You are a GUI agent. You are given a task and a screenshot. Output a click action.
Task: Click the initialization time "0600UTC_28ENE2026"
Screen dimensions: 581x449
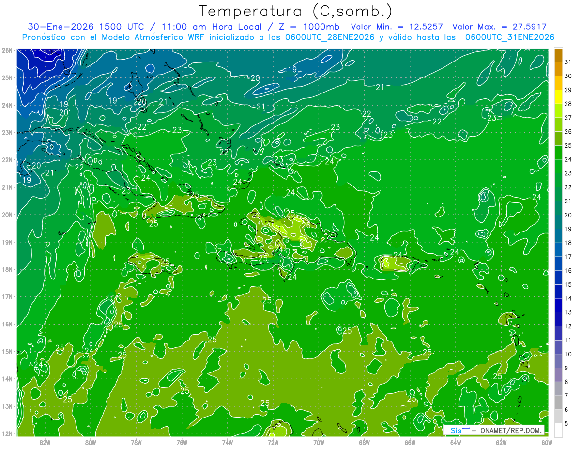[330, 37]
